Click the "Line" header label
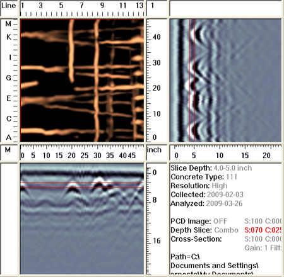 pos(8,6)
